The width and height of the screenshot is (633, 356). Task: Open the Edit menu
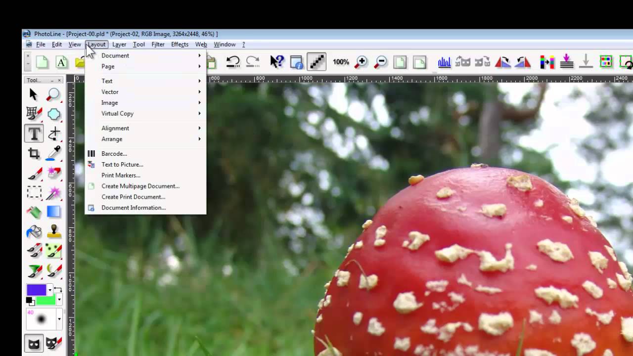point(57,44)
